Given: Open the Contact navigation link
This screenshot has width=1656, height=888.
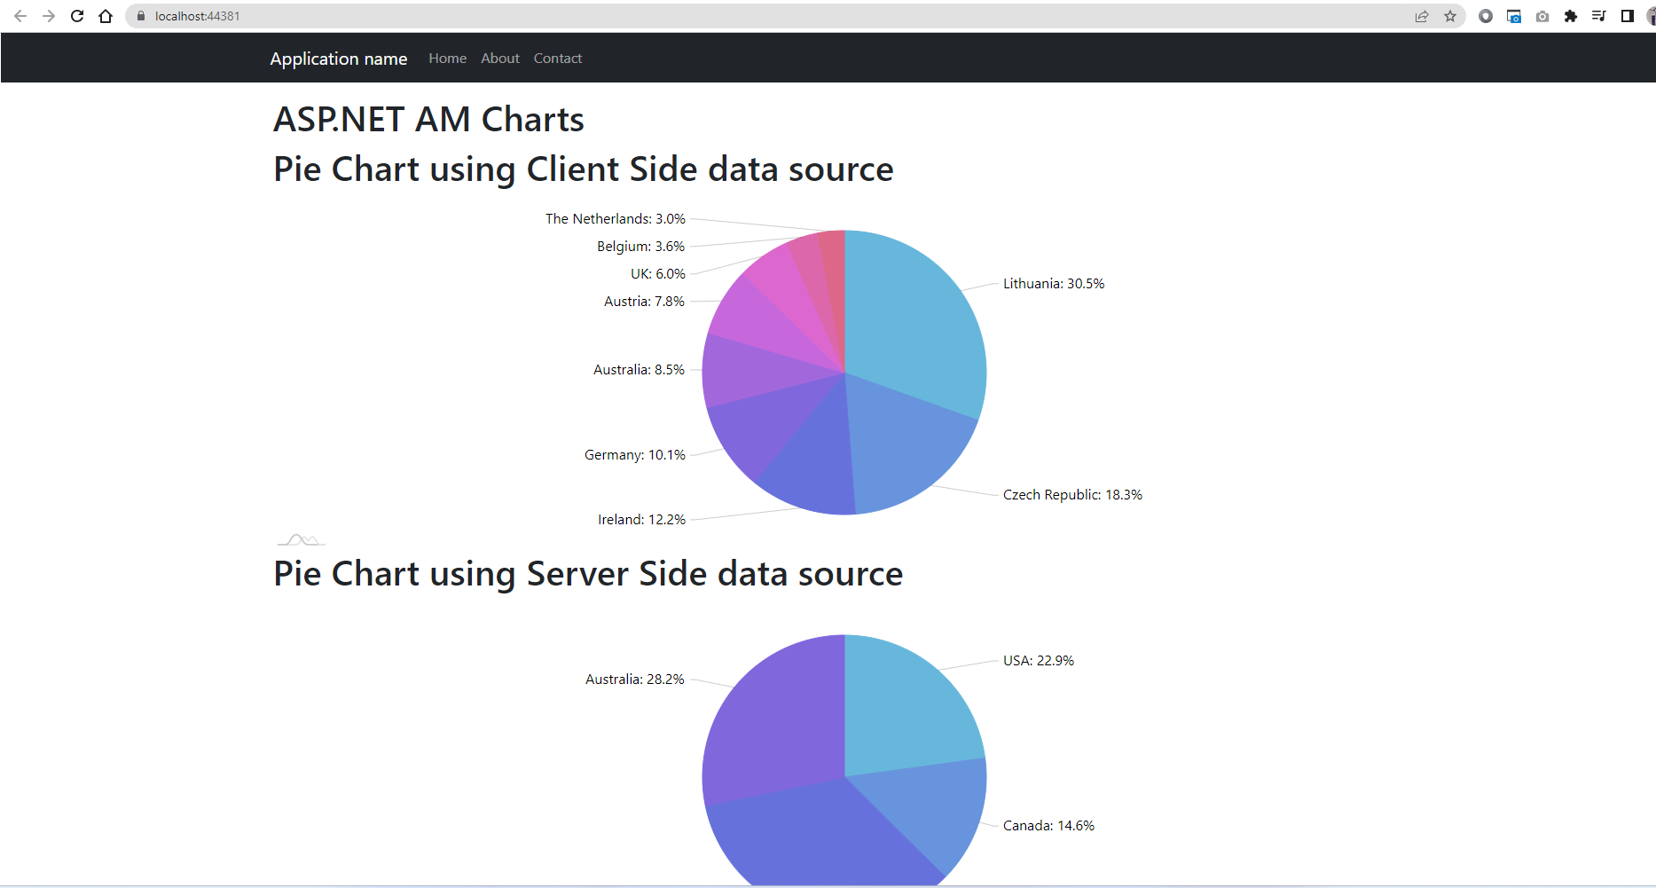Looking at the screenshot, I should [x=558, y=59].
